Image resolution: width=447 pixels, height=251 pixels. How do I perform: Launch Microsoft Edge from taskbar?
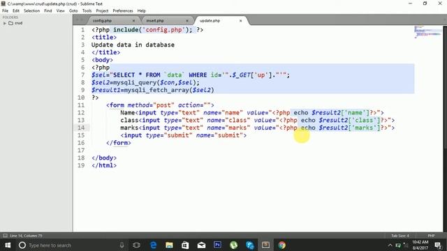pyautogui.click(x=154, y=245)
